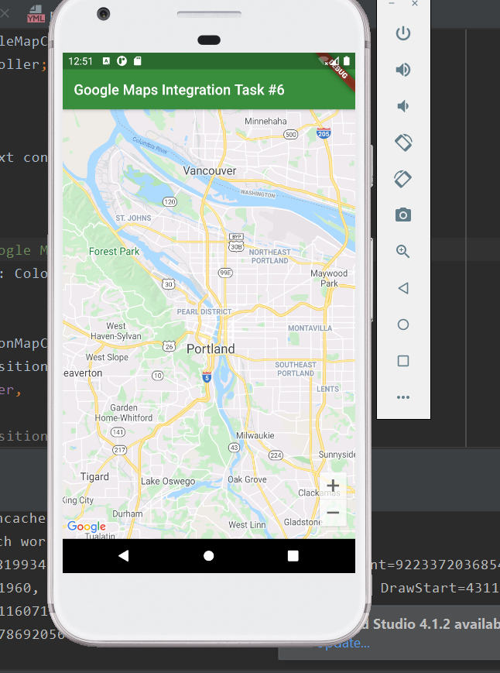500x673 pixels.
Task: Tap Gladstone label on map
Action: point(303,522)
